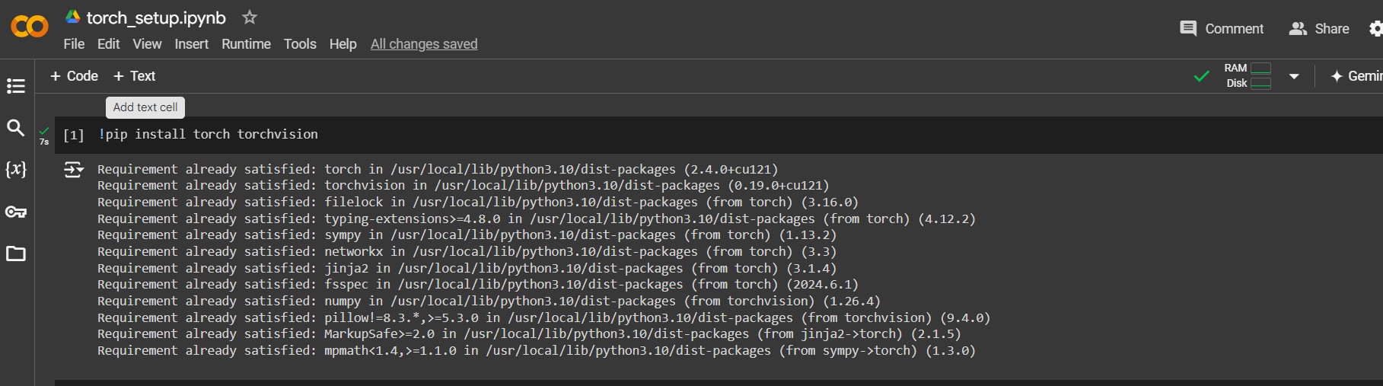Click the All changes saved link

[x=424, y=44]
